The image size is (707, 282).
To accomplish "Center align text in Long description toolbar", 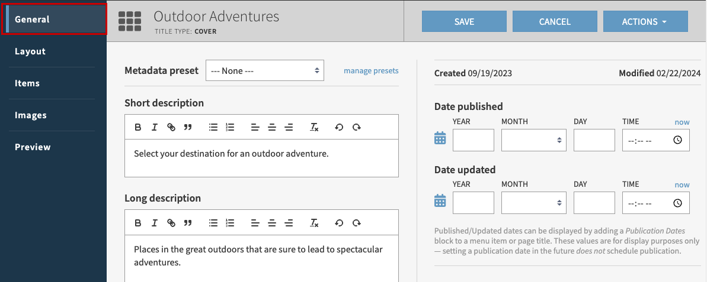I will 272,223.
